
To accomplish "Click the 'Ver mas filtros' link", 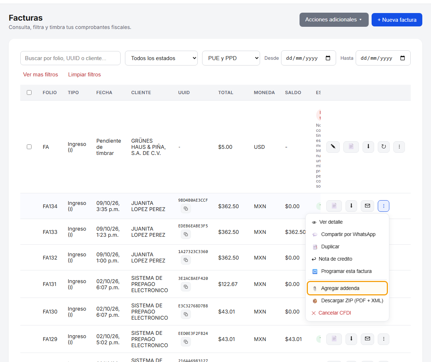I will click(41, 75).
